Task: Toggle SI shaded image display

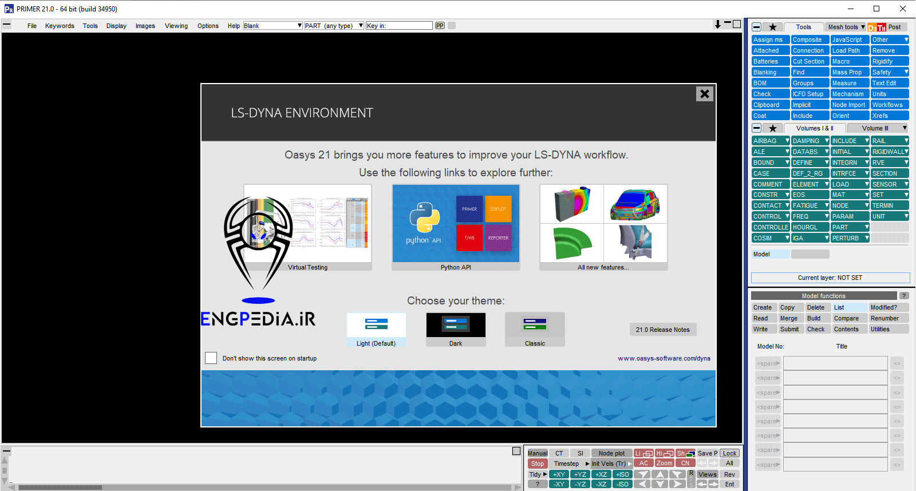Action: coord(580,453)
